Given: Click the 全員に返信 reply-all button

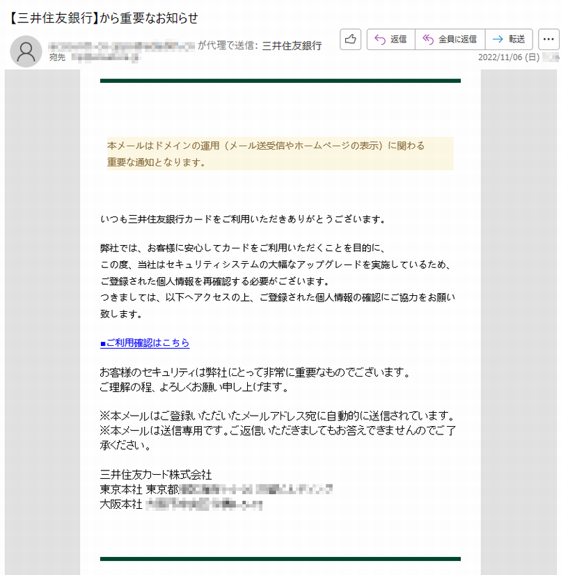Looking at the screenshot, I should click(x=450, y=39).
